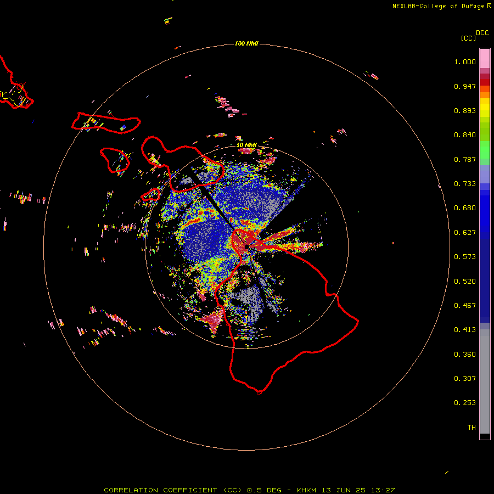This screenshot has height=494, width=494.
Task: Select the 0.467 legend value
Action: [x=465, y=306]
